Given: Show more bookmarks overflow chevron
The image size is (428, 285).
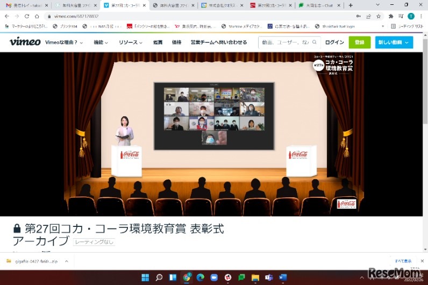Looking at the screenshot, I should tap(383, 26).
